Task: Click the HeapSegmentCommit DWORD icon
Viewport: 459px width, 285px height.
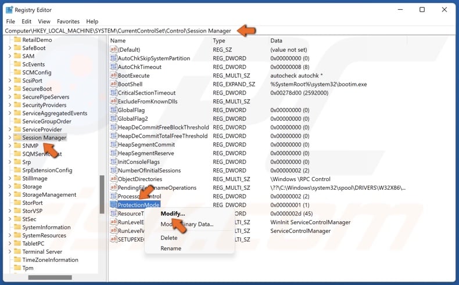Action: 113,145
